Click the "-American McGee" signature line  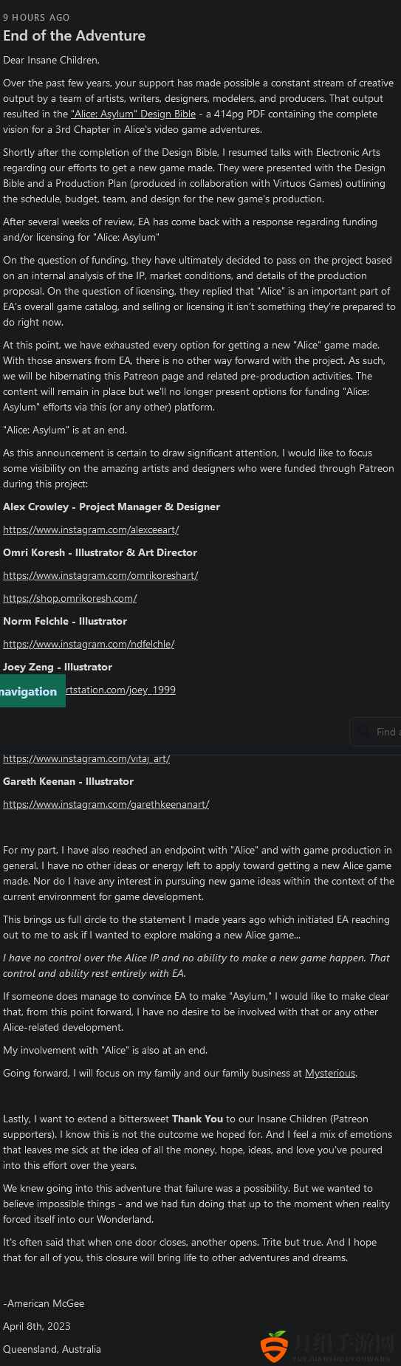click(44, 1303)
